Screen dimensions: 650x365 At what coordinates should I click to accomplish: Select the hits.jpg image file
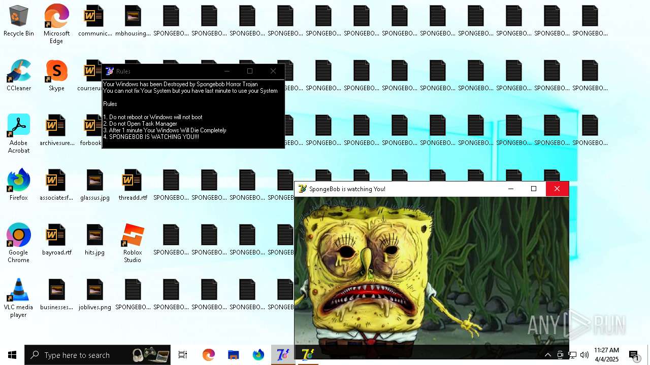click(95, 240)
